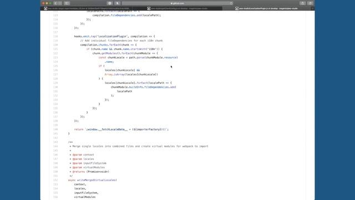Focus the github.com address bar
Screen dimensions: 355x200
(x=177, y=3)
